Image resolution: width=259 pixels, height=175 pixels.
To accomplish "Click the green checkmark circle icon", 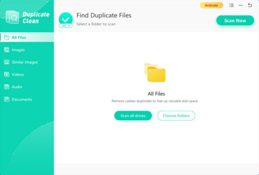I will click(x=66, y=19).
